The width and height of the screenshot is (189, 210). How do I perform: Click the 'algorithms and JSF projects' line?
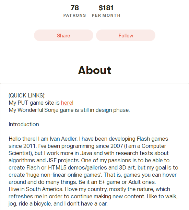click(89, 161)
